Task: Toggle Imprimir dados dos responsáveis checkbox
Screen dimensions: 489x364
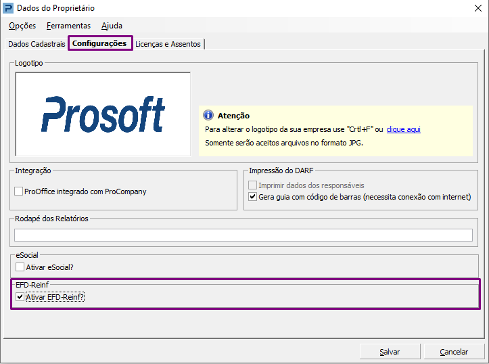Action: 252,185
